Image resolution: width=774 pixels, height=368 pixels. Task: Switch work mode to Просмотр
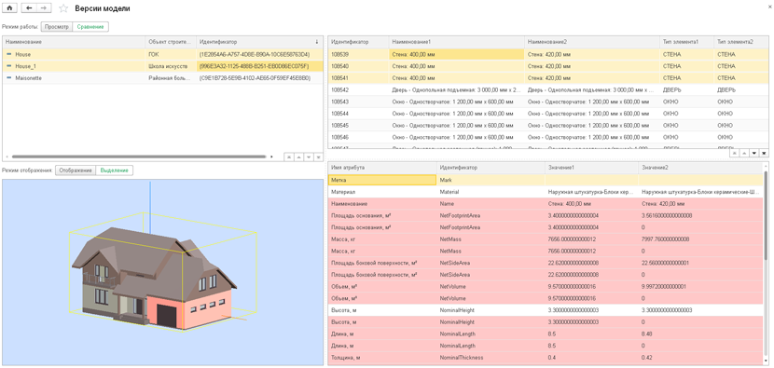57,27
